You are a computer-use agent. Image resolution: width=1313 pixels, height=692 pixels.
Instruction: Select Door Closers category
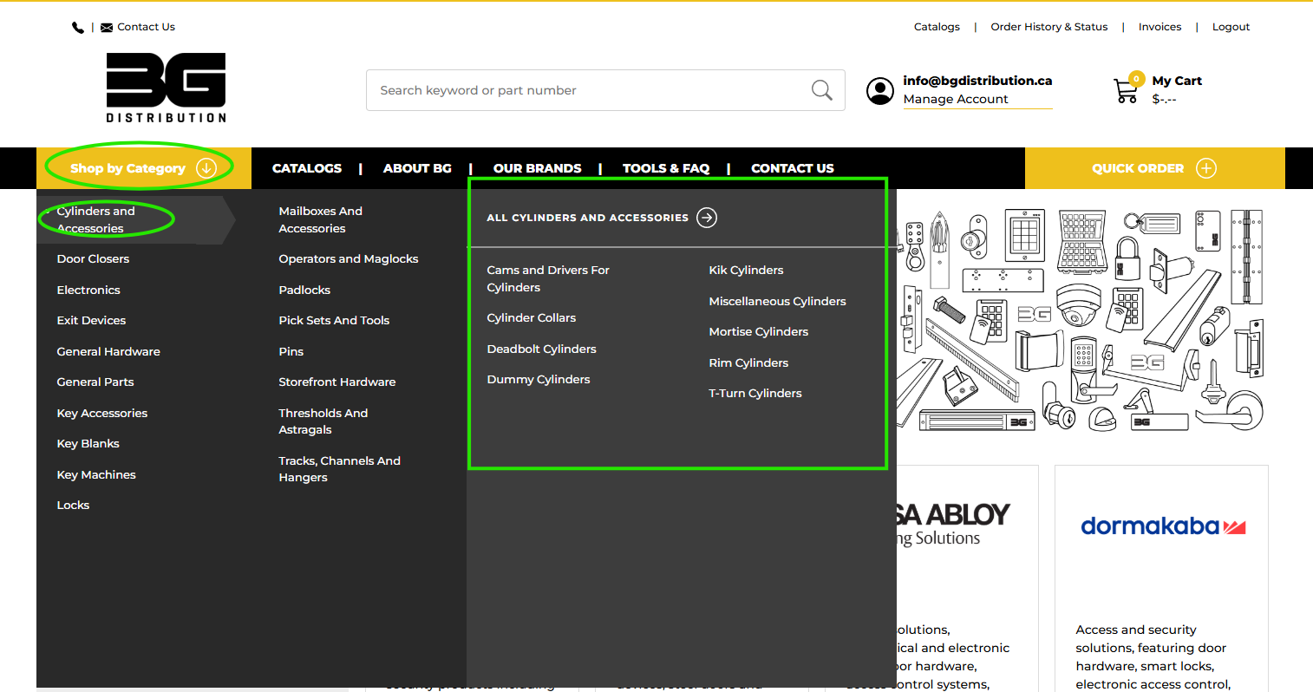point(93,259)
